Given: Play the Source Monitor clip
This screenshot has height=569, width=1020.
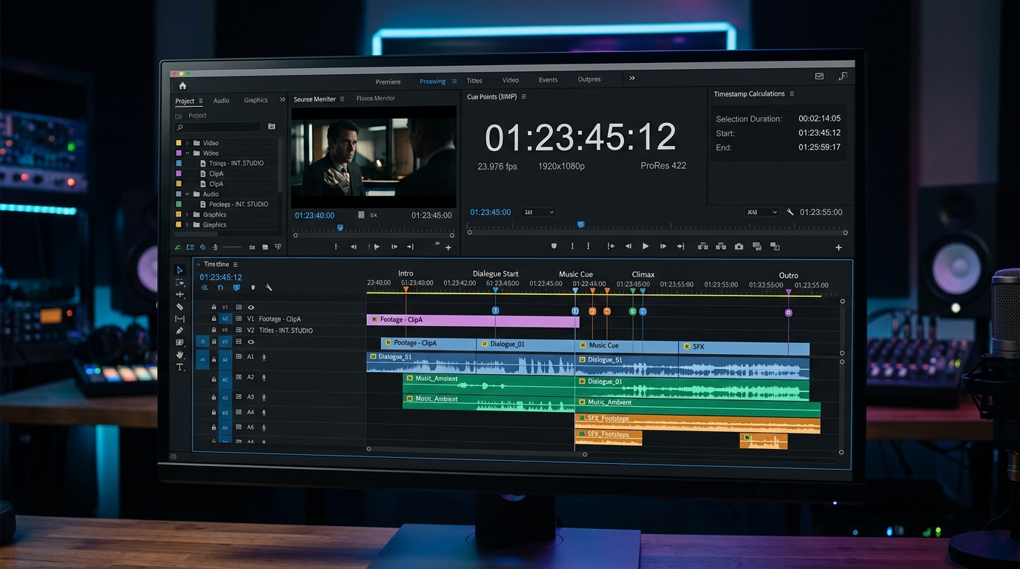Looking at the screenshot, I should 377,247.
